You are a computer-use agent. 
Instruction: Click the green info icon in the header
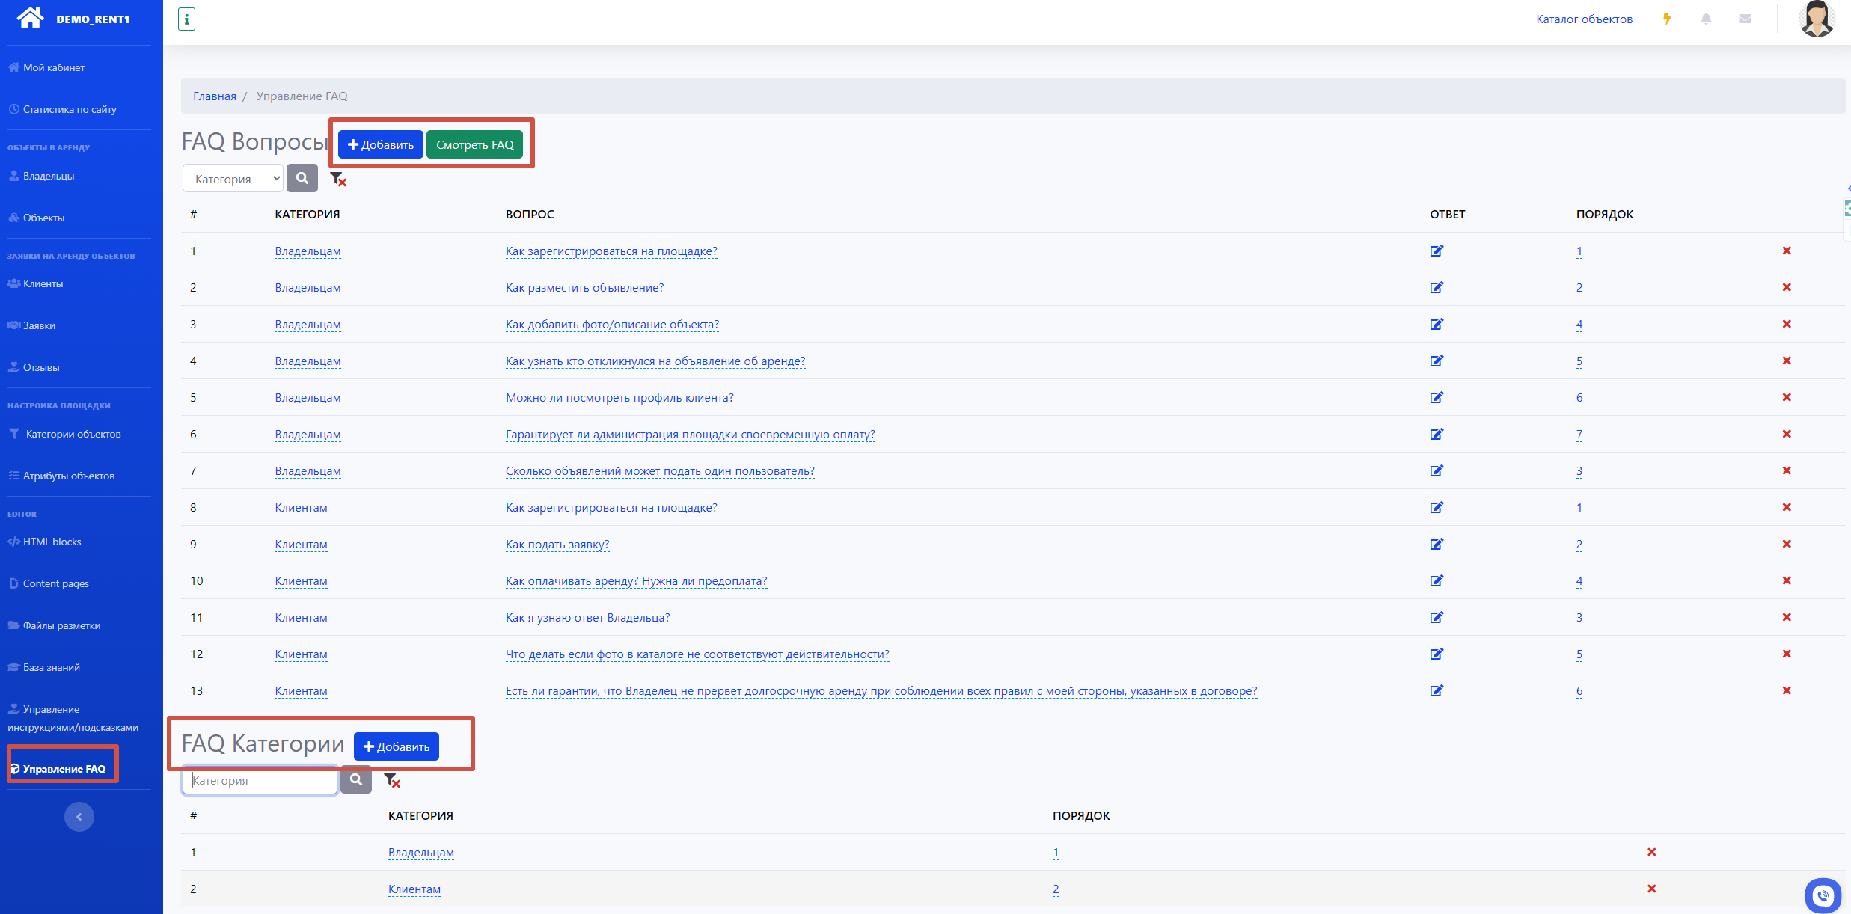pos(186,19)
